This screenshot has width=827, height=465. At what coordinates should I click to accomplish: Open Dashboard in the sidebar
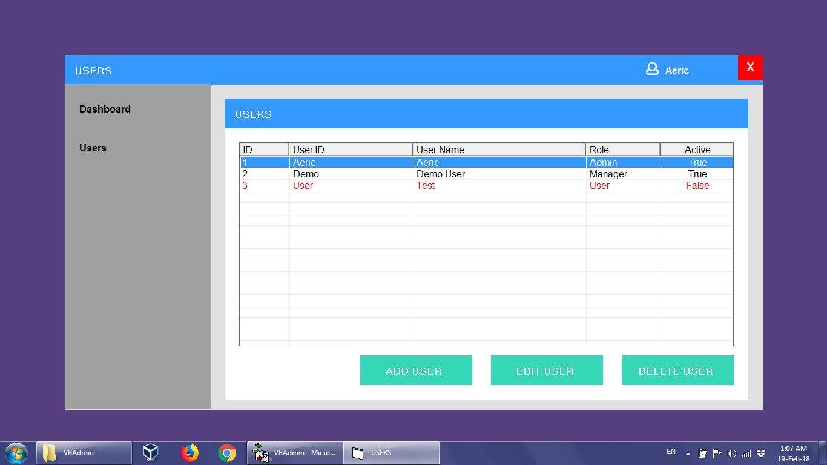tap(105, 109)
